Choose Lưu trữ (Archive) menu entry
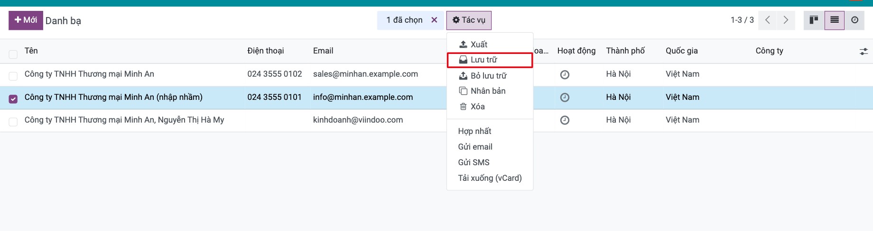 tap(490, 60)
